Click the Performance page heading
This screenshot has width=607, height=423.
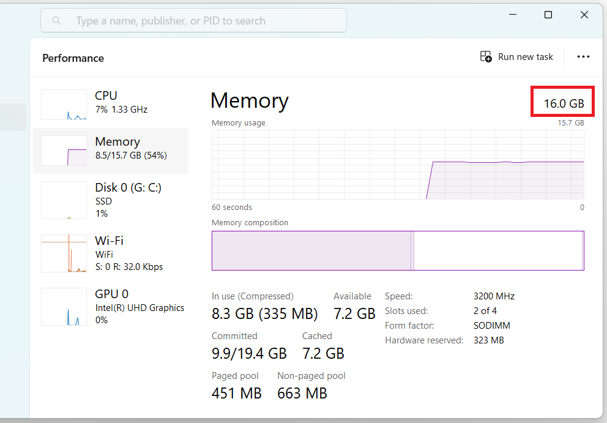coord(73,58)
